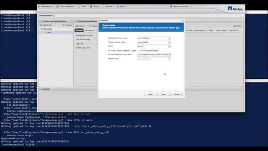Screen dimensions: 268x151
Task: Open the Reports menu
Action: [x=109, y=6]
